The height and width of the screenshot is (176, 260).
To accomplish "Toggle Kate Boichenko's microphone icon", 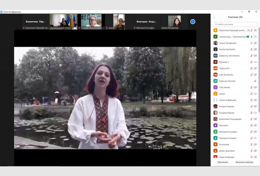I will pyautogui.click(x=251, y=75).
